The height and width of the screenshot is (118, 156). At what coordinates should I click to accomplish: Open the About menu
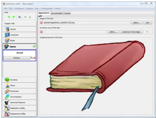coord(58,9)
